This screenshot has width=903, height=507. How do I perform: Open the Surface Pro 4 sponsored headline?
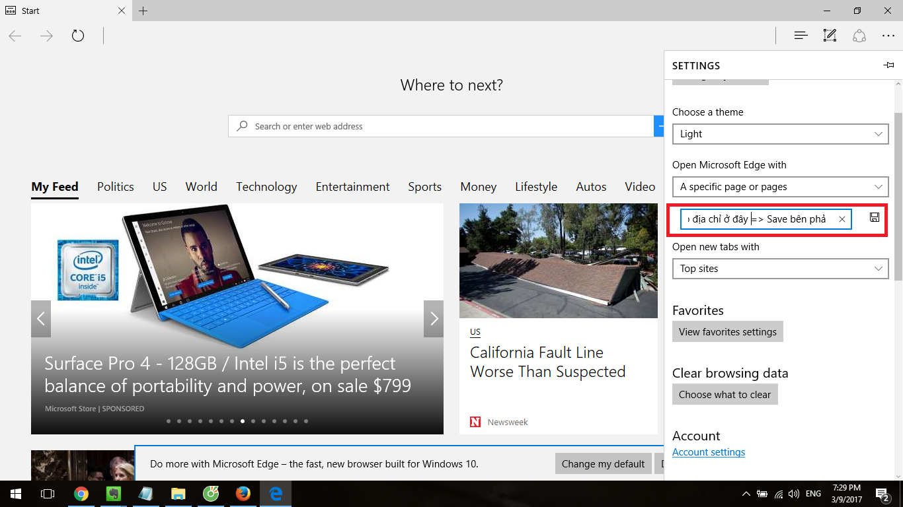(x=228, y=374)
